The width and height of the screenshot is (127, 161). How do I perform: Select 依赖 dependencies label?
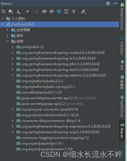pyautogui.click(x=20, y=41)
